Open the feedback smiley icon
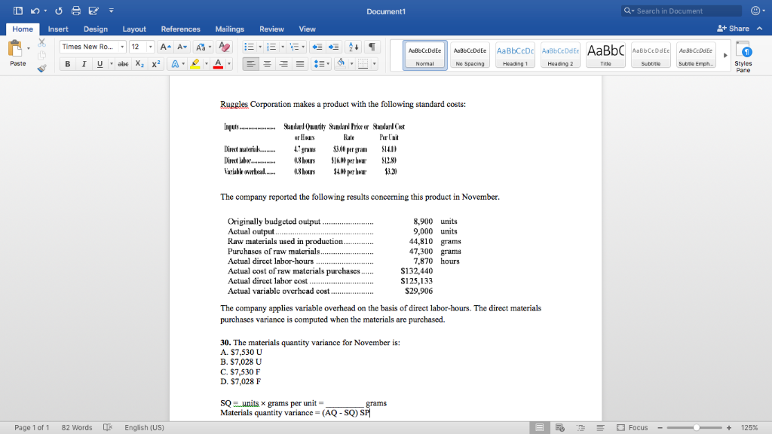772x434 pixels. click(x=755, y=11)
